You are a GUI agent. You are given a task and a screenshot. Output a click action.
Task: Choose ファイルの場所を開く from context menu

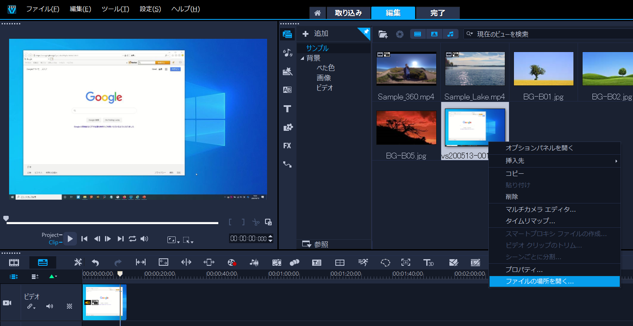(554, 281)
